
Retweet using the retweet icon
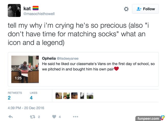pos(32,117)
